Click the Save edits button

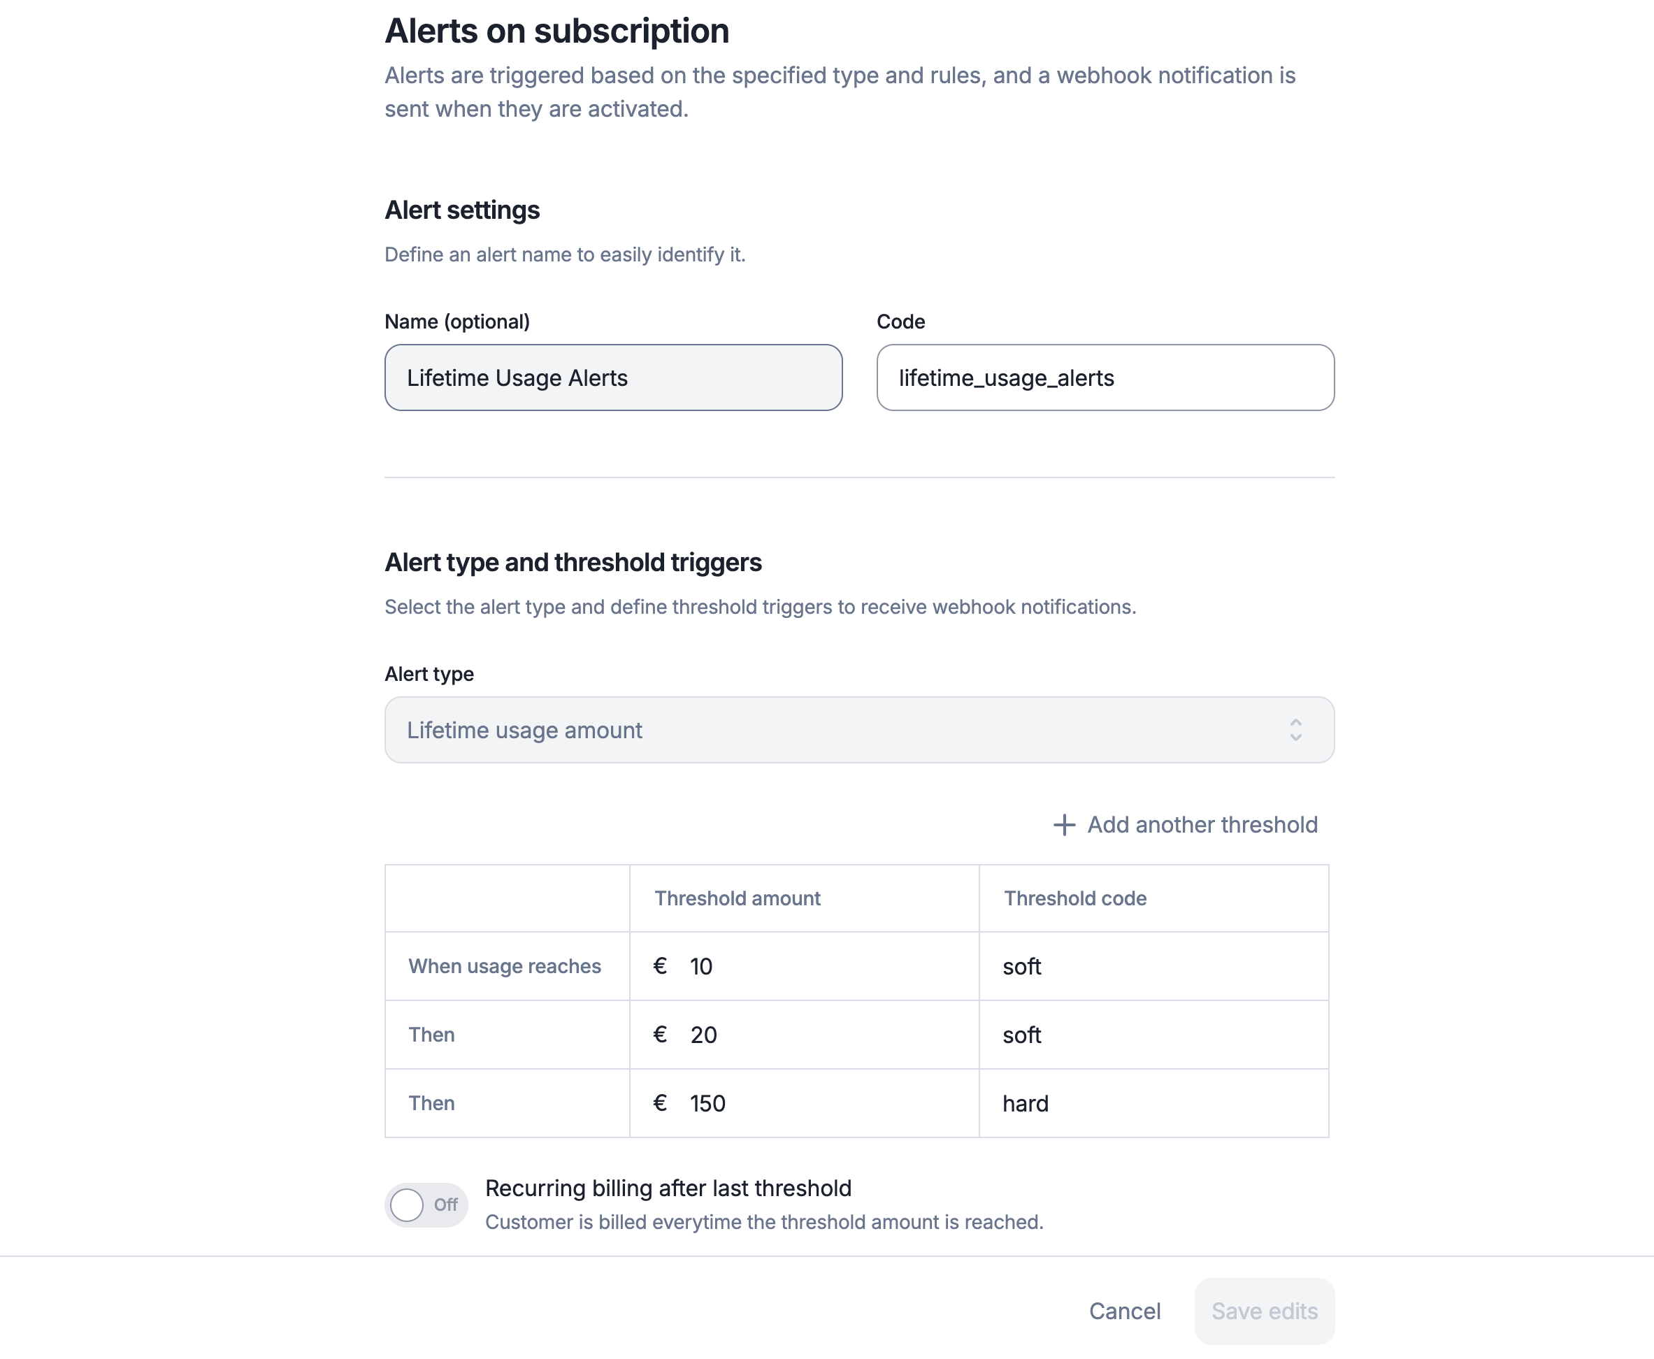1264,1311
